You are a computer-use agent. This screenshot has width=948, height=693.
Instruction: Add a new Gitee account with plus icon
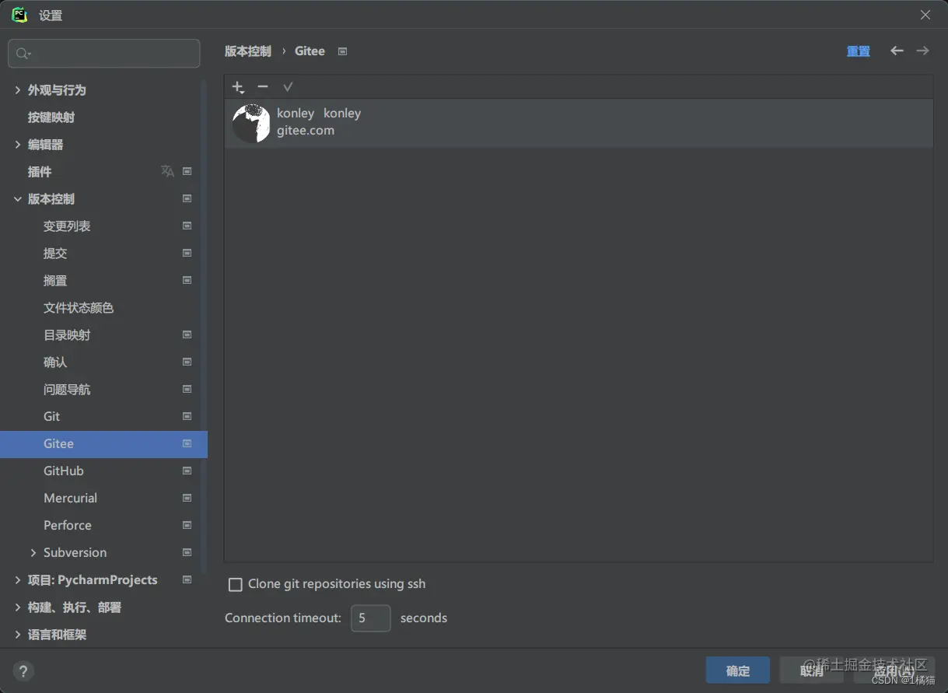(238, 87)
